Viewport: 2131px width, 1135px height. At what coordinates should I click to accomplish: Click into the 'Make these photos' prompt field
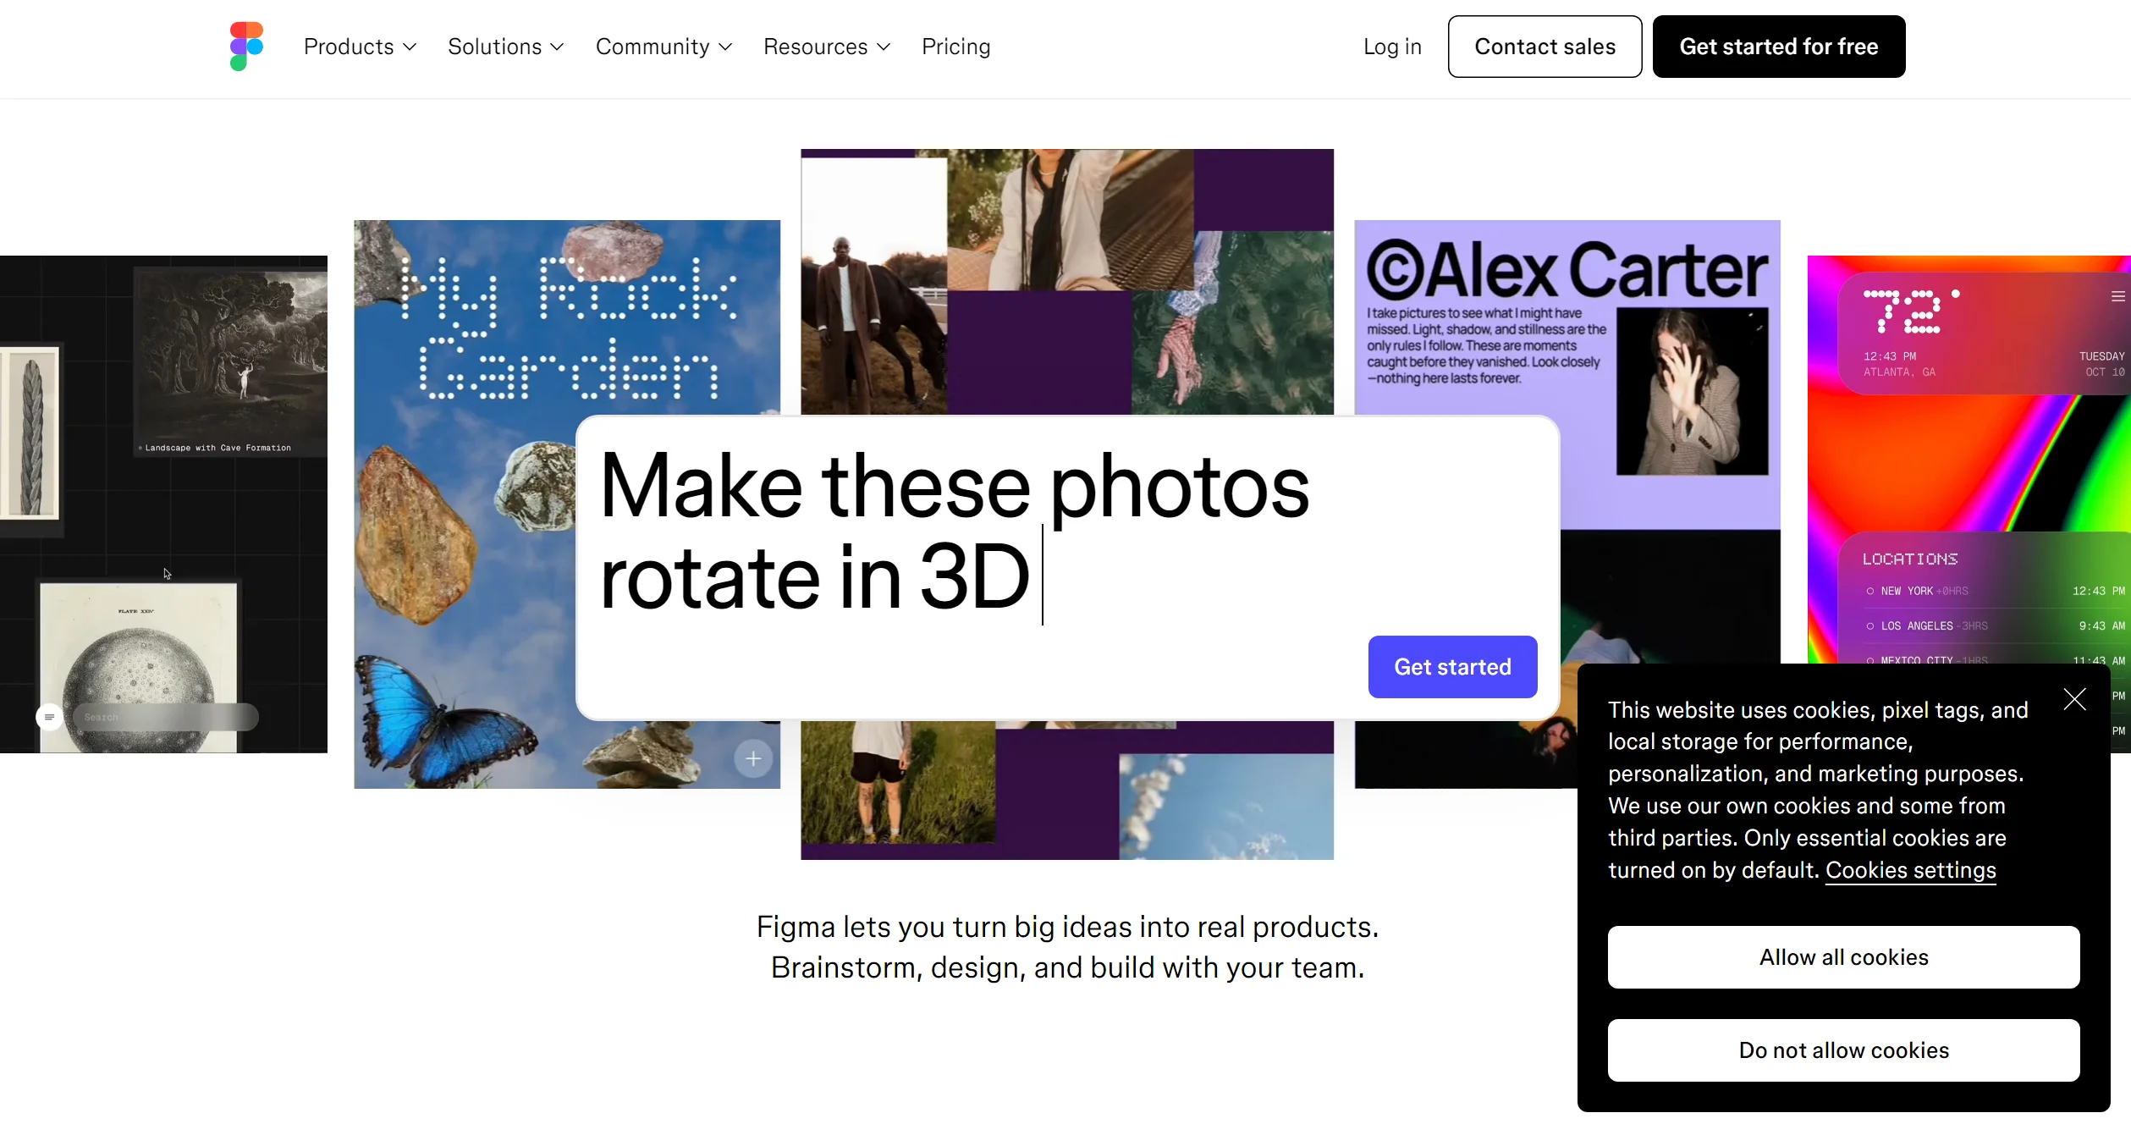(956, 533)
